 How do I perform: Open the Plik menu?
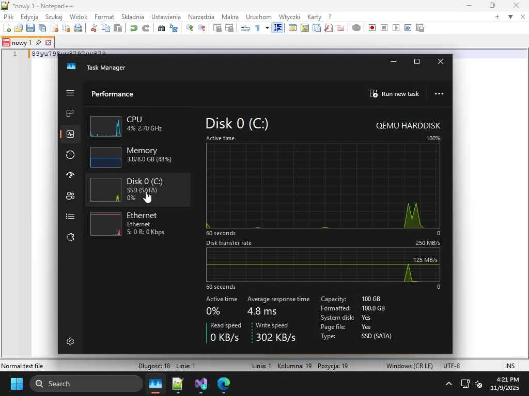8,17
